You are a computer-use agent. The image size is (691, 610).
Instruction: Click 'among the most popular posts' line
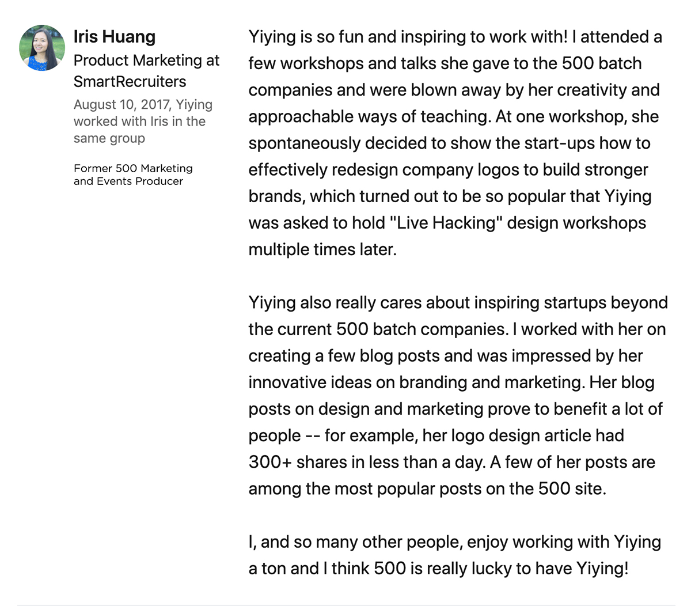[427, 489]
